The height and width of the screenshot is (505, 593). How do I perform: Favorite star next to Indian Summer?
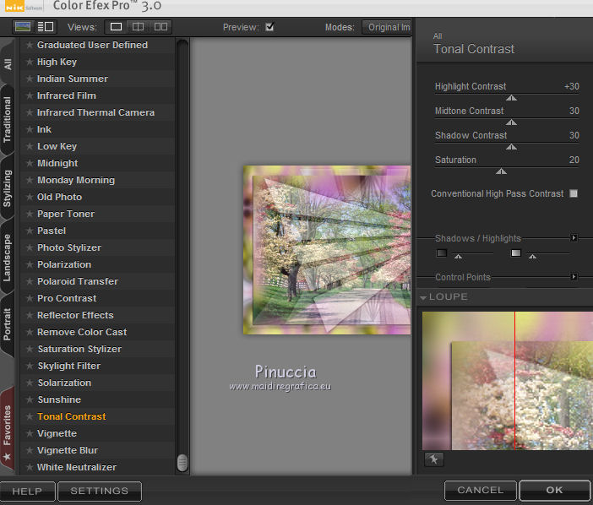[30, 79]
